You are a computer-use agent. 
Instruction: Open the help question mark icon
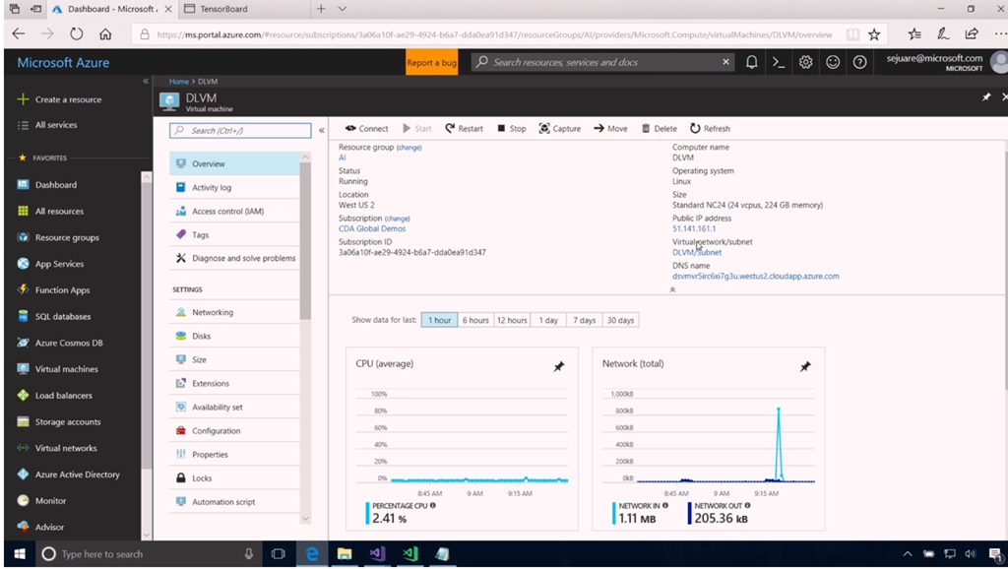[x=859, y=62]
